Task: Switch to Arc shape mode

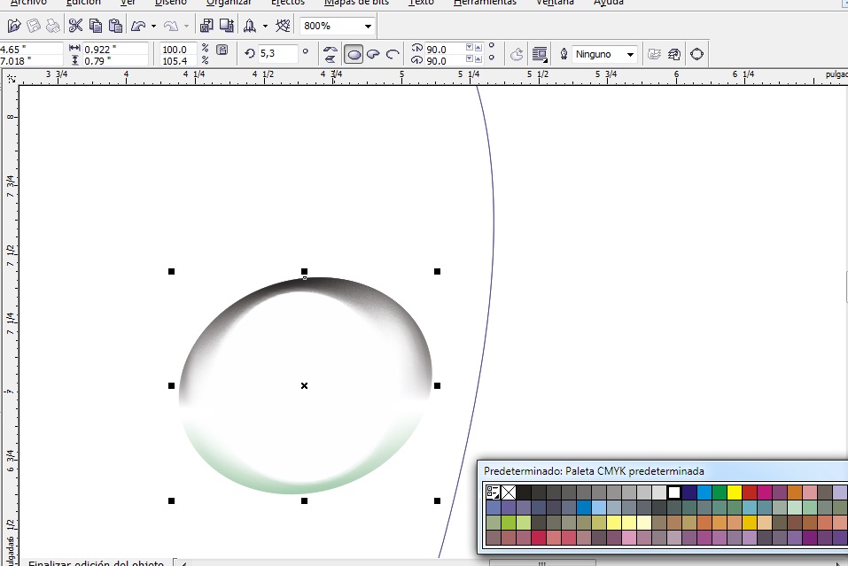Action: pos(393,54)
